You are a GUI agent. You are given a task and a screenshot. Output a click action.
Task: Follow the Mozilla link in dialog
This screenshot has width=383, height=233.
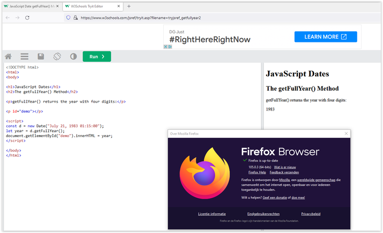coord(284,180)
